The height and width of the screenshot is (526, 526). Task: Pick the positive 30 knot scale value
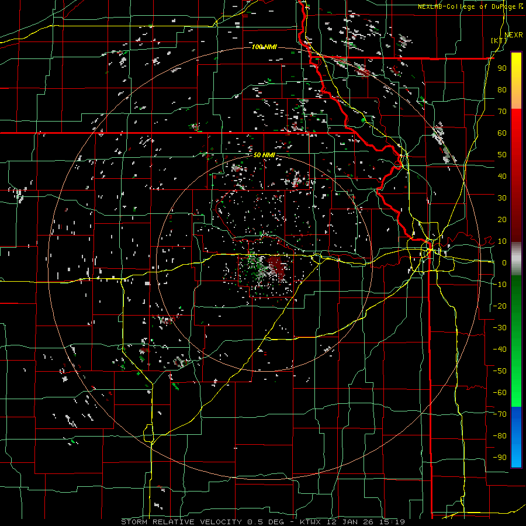[502, 198]
